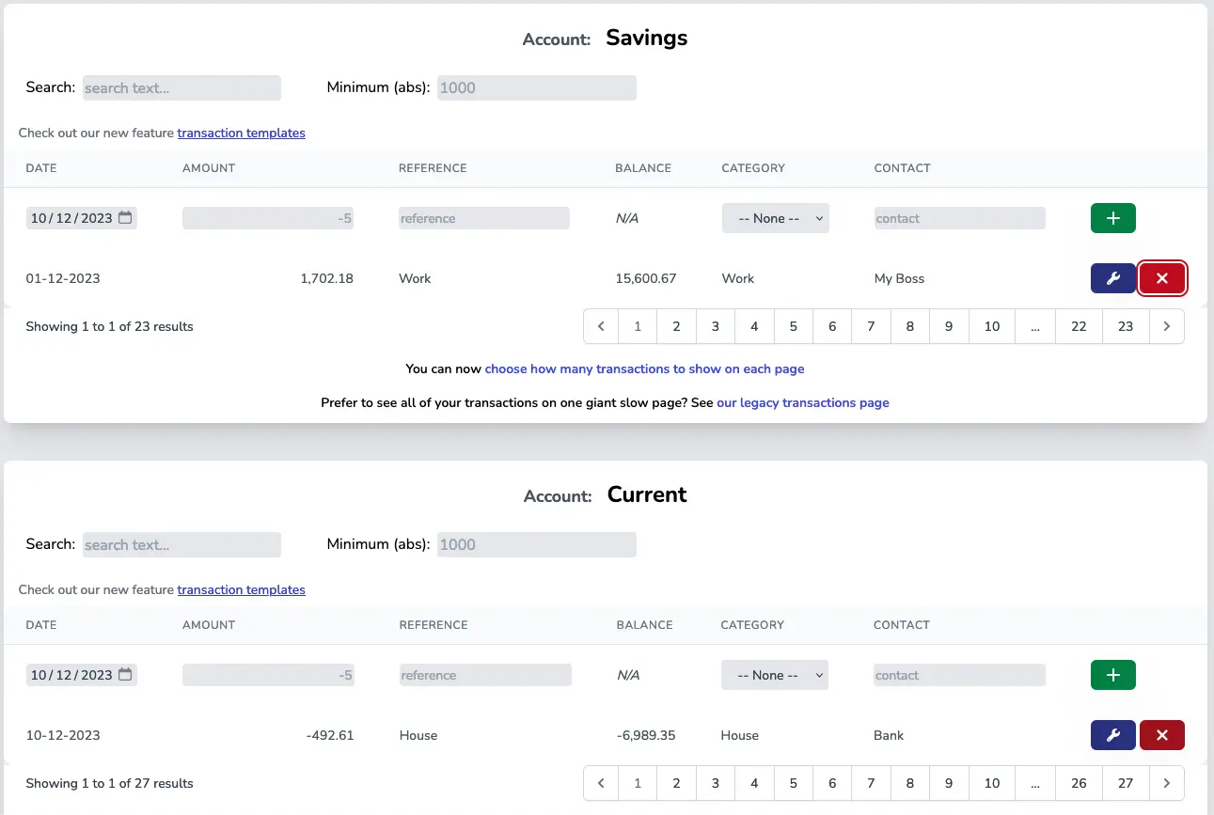Delete the Work transaction in Savings

(x=1162, y=278)
